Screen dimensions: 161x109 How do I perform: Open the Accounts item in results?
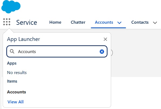click(x=16, y=92)
